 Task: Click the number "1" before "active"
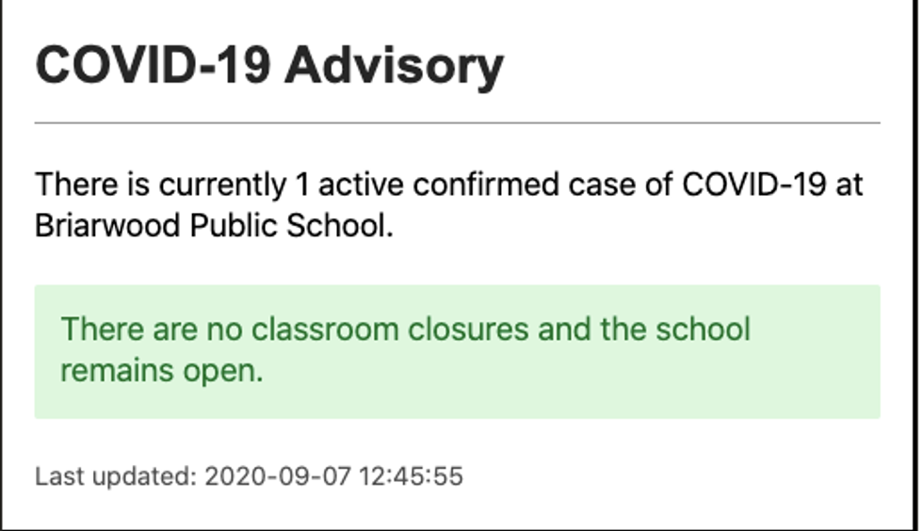pyautogui.click(x=301, y=185)
